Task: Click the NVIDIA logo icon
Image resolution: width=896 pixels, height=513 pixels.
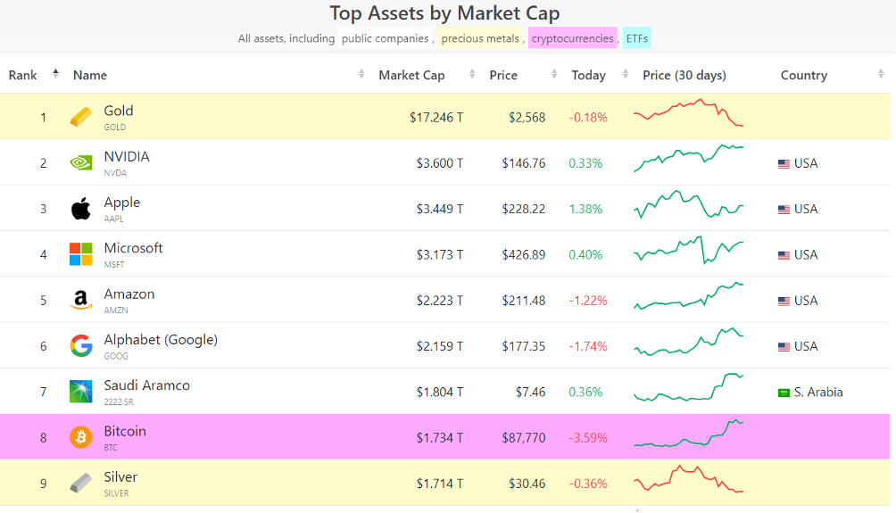Action: (x=80, y=163)
